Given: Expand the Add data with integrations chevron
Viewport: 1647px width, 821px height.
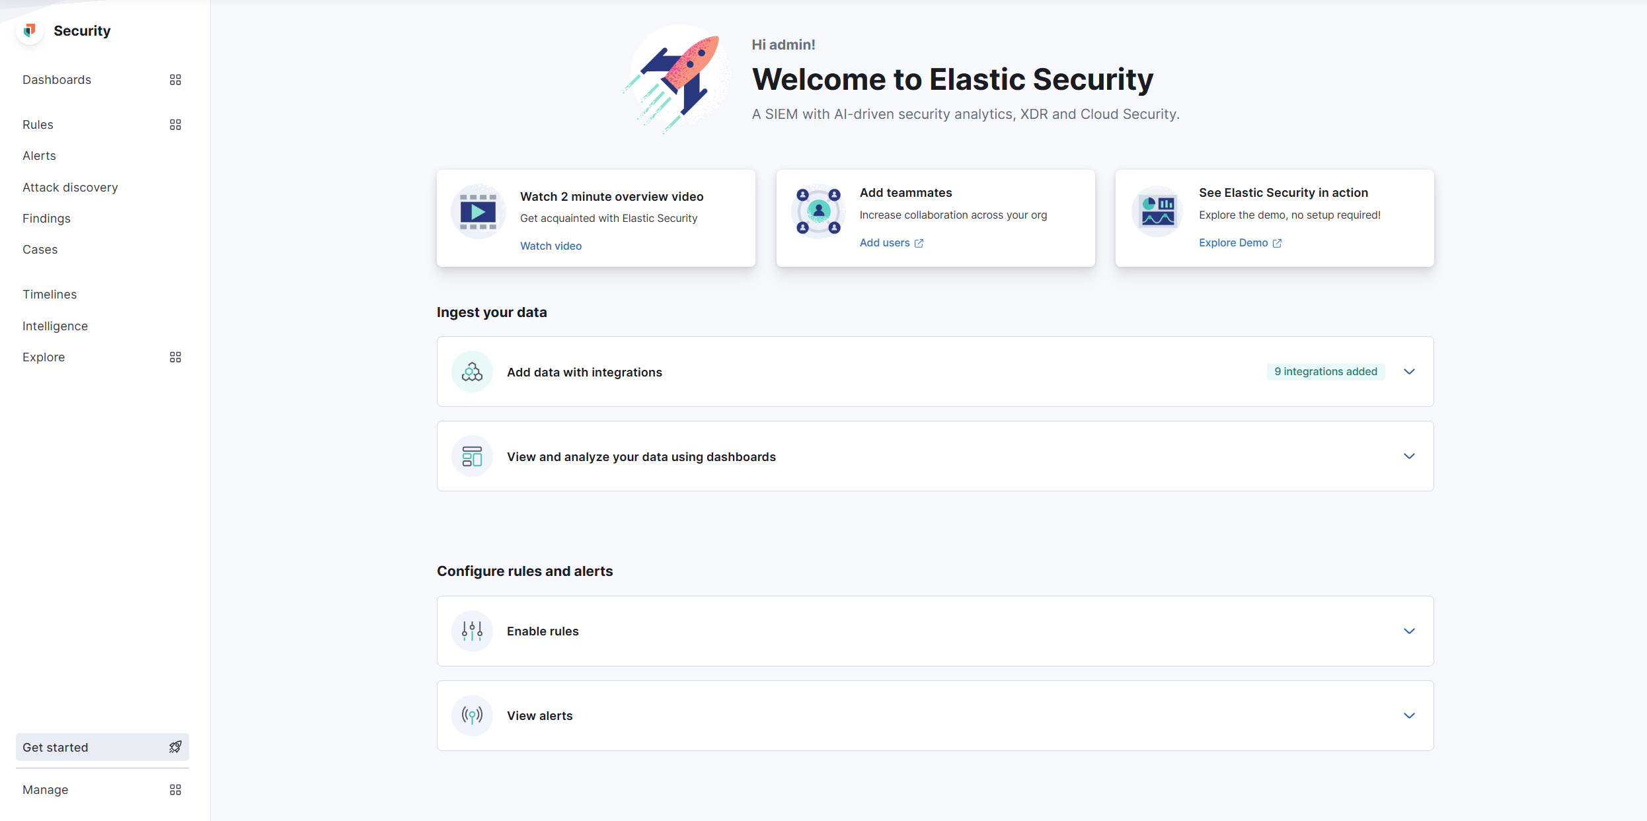Looking at the screenshot, I should pos(1409,372).
